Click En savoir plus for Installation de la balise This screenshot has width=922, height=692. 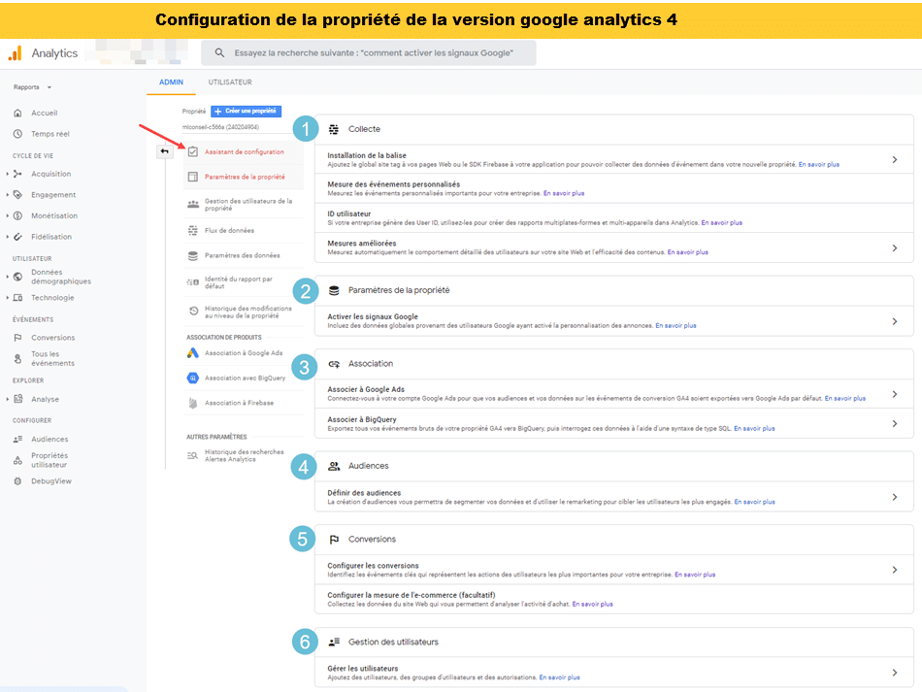(818, 165)
